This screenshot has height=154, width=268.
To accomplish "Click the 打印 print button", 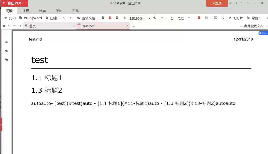I will tap(10, 18).
